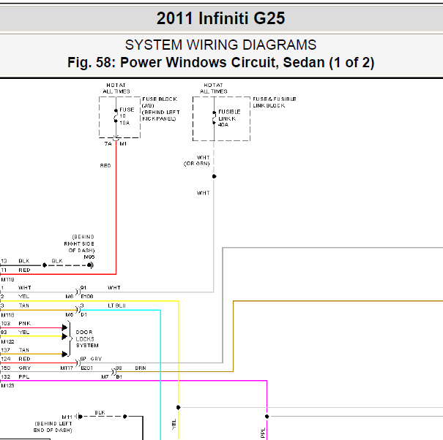This screenshot has width=443, height=440.
Task: Click the "83 YEL" pin label
Action: pos(15,332)
